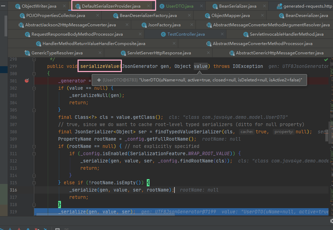Click line number 316 in gutter
The image size is (333, 230).
pos(13,190)
